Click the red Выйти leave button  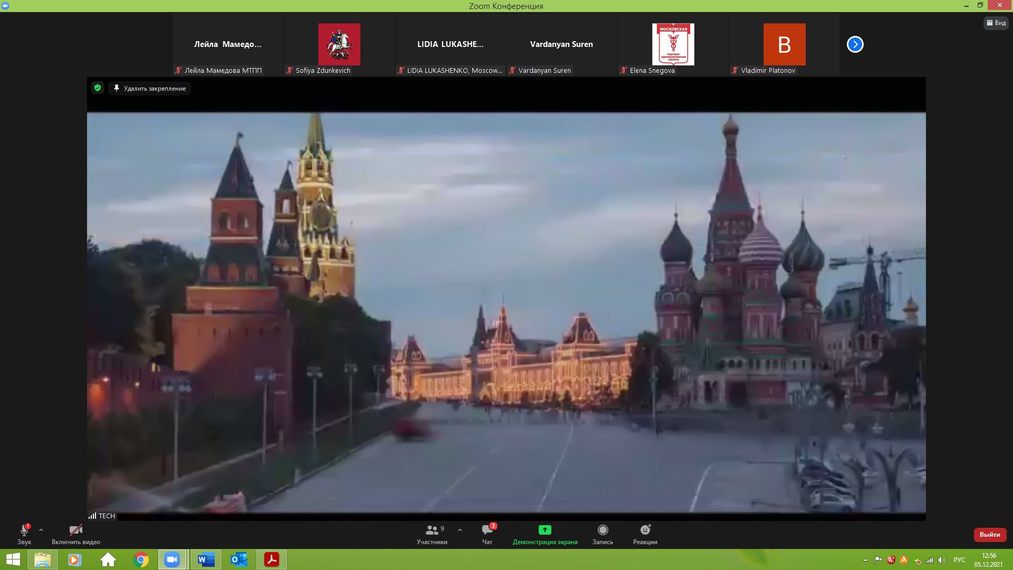[990, 535]
